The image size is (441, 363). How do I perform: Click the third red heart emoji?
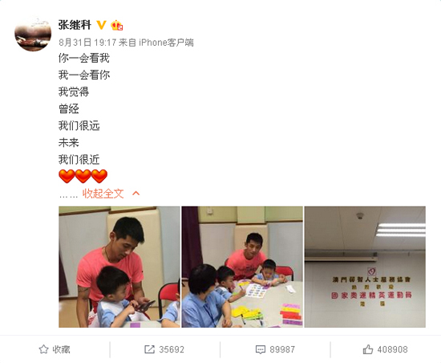[99, 176]
